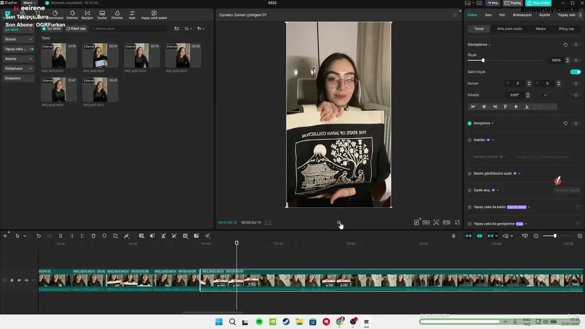Click the Pro upgrade button

click(x=493, y=3)
